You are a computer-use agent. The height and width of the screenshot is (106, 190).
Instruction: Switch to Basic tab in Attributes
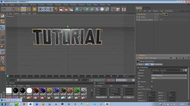click(x=140, y=64)
